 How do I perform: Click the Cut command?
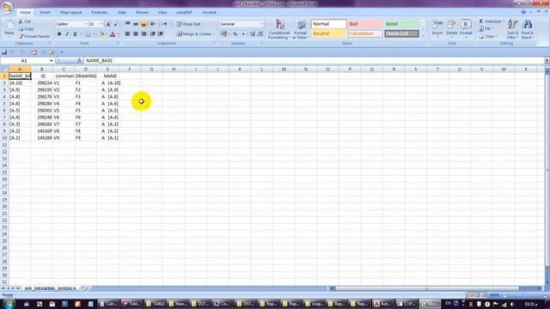(x=25, y=21)
